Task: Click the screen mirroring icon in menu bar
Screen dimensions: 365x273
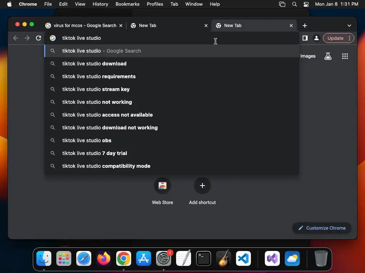Action: (282, 4)
